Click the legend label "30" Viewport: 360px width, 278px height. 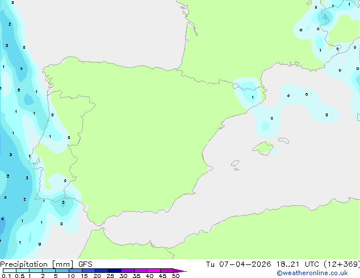coord(123,276)
